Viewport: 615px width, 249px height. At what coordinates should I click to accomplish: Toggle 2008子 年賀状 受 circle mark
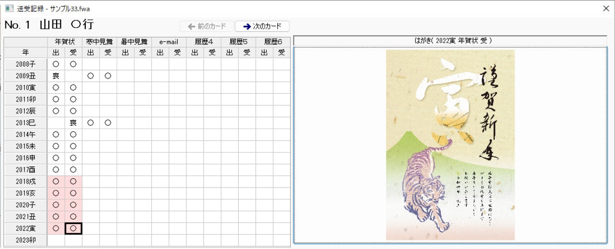point(73,64)
